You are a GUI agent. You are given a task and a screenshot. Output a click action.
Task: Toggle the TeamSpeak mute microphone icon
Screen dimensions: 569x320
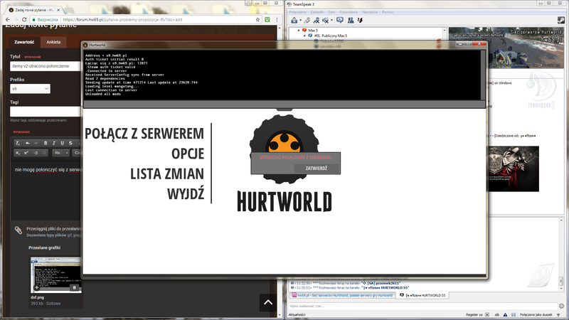(x=326, y=21)
